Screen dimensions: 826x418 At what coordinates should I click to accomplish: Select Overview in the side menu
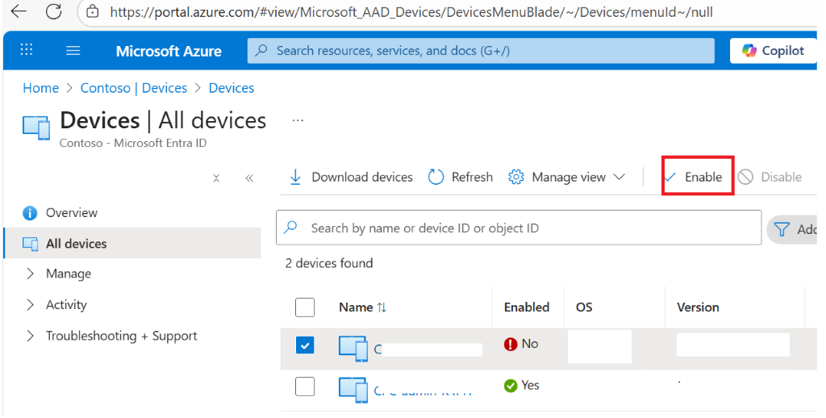pyautogui.click(x=71, y=213)
